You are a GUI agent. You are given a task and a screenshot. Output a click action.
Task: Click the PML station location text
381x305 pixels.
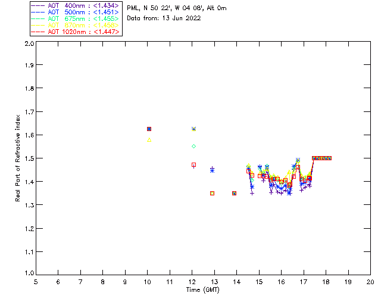[x=177, y=8]
